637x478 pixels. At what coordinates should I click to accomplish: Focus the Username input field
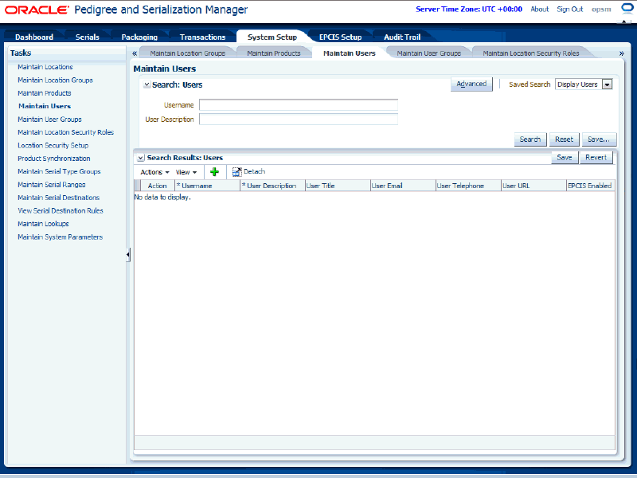click(x=299, y=105)
